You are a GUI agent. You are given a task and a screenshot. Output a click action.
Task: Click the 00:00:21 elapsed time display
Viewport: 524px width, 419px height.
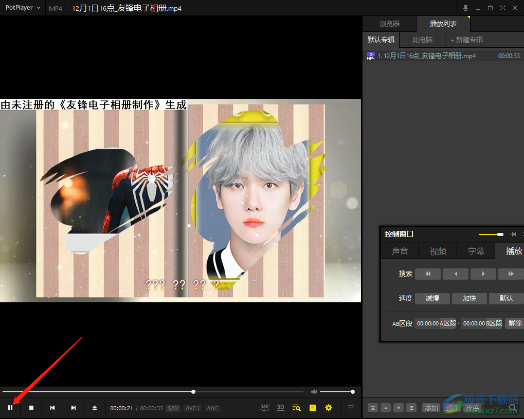click(122, 408)
